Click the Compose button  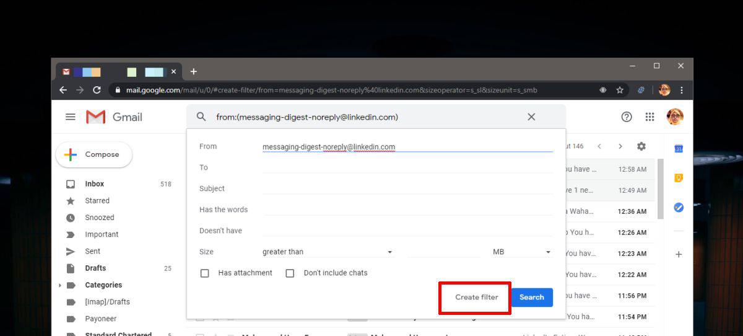point(94,154)
